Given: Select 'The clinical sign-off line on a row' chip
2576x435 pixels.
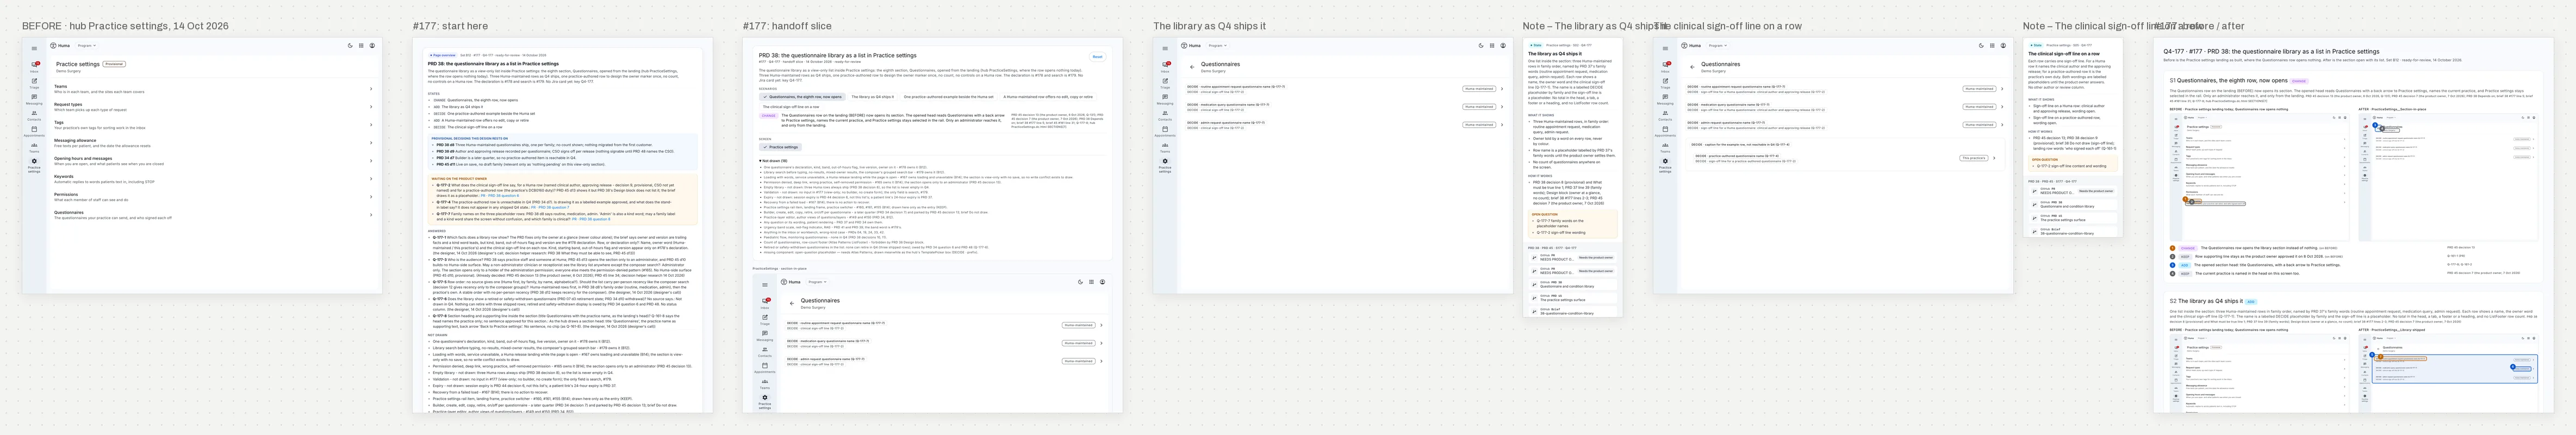Looking at the screenshot, I should pos(791,106).
